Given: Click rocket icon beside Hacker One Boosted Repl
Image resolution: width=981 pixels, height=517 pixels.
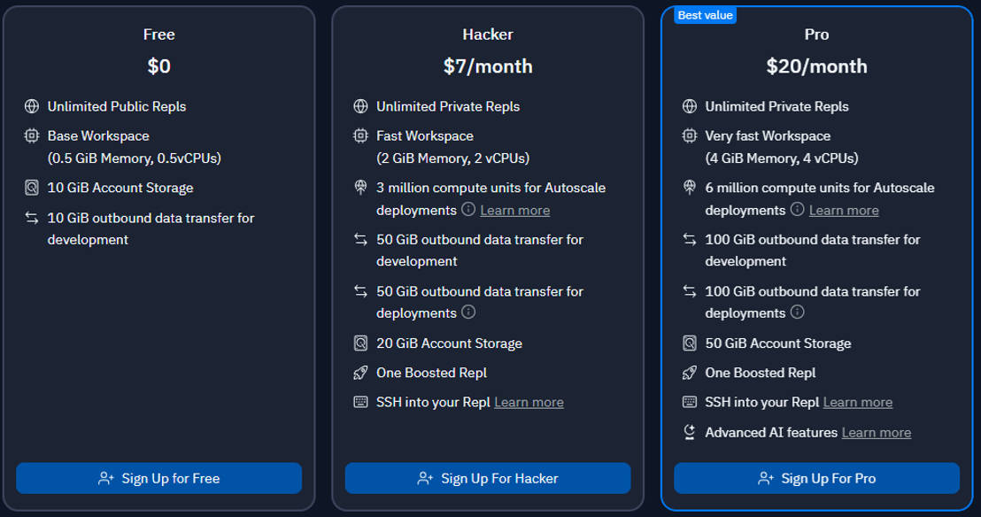Looking at the screenshot, I should 360,373.
